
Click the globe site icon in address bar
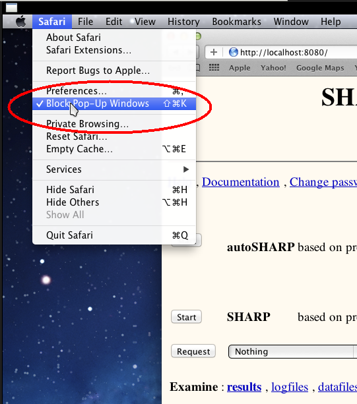(x=233, y=52)
